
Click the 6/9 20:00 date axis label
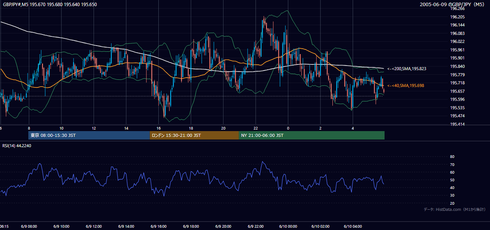click(223, 226)
